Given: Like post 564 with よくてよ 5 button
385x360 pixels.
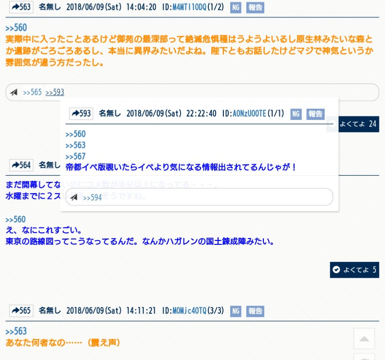Looking at the screenshot, I should tap(354, 270).
